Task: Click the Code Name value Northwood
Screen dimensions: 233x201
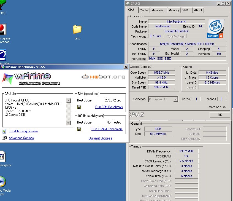Action: point(163,26)
